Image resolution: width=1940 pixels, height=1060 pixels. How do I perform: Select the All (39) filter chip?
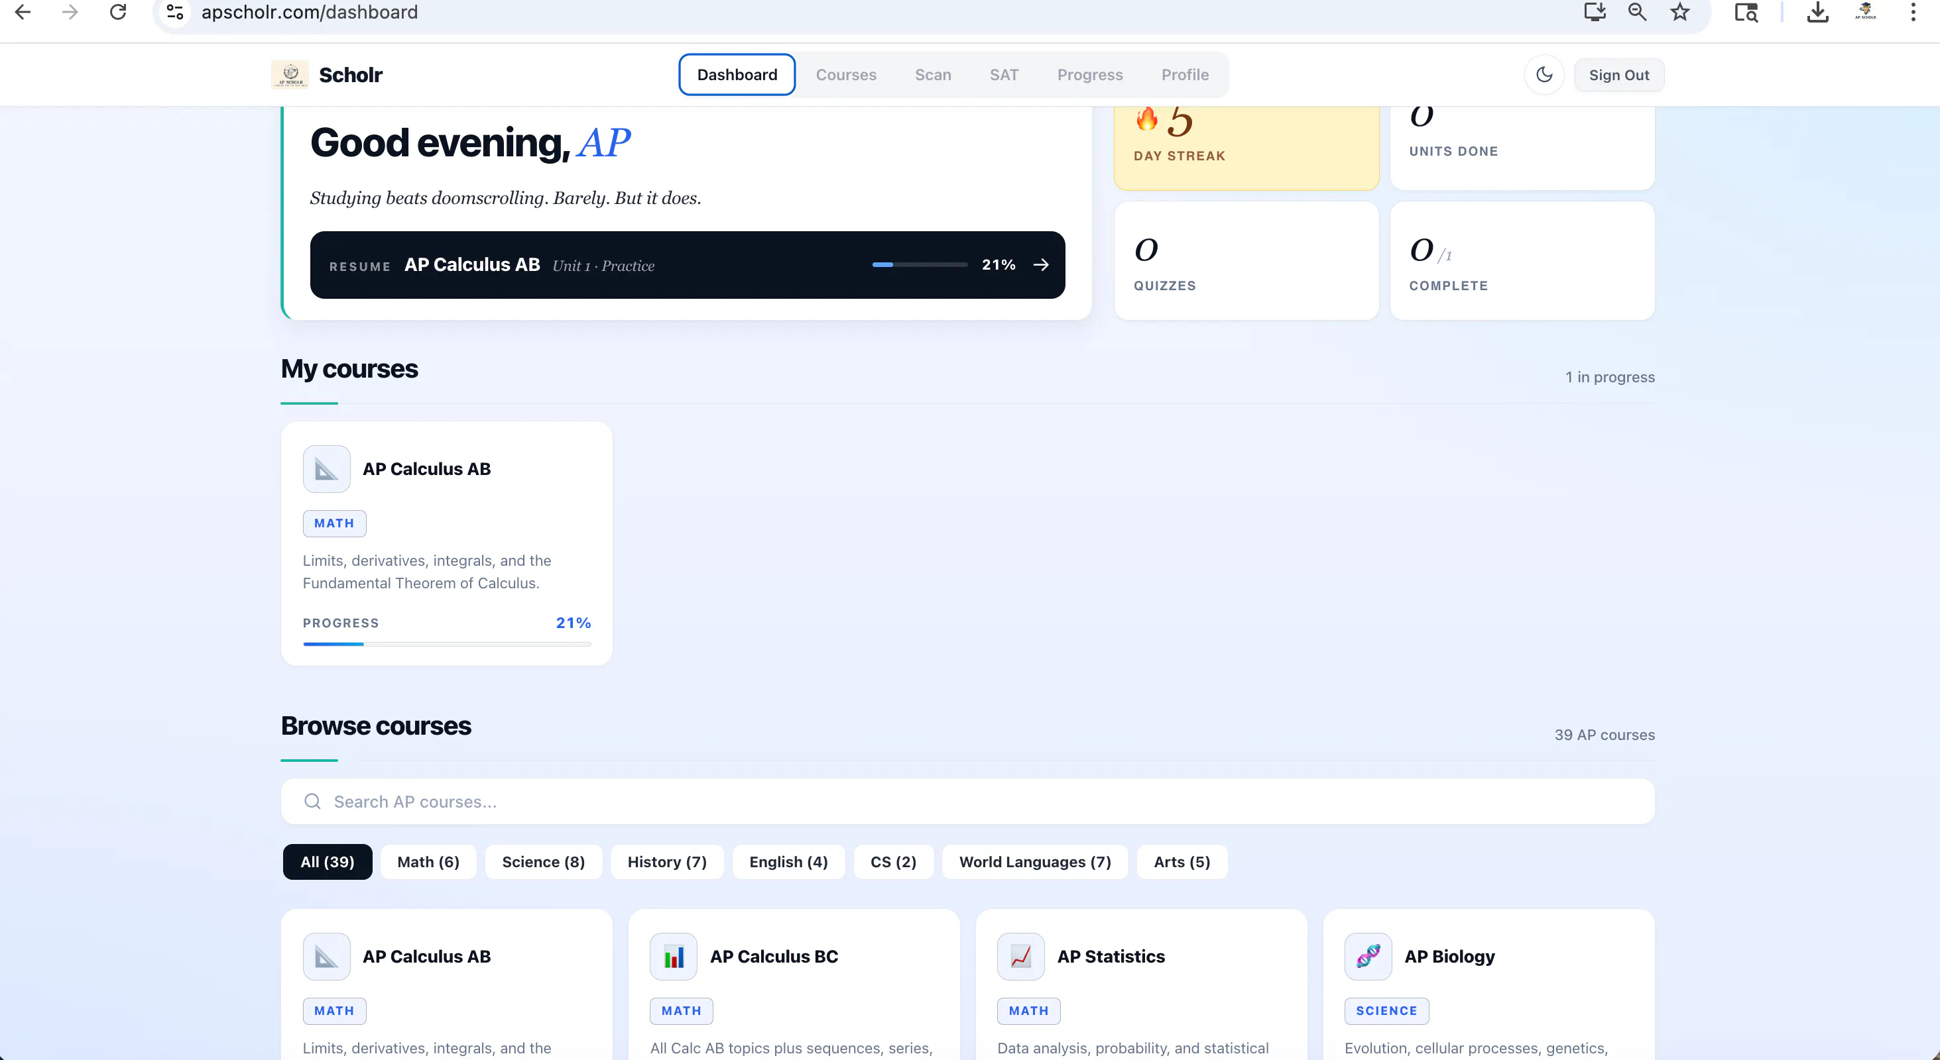(328, 861)
